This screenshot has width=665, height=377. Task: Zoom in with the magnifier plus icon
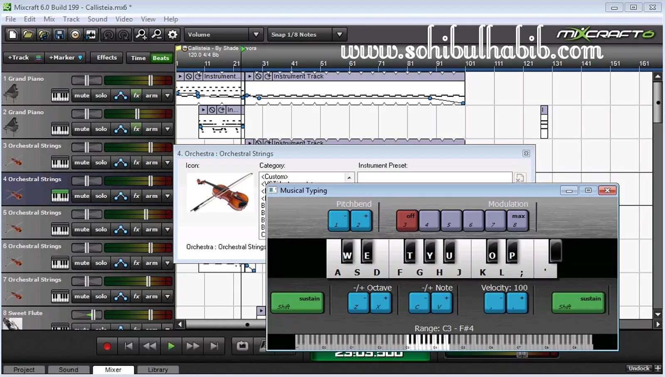click(141, 34)
